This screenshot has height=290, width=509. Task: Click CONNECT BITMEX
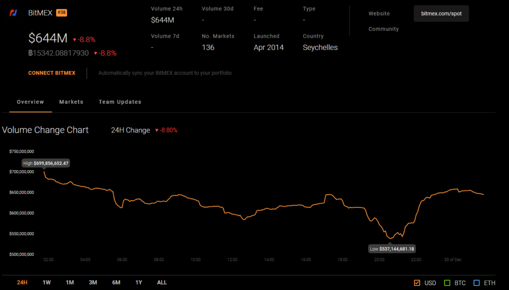(x=52, y=73)
